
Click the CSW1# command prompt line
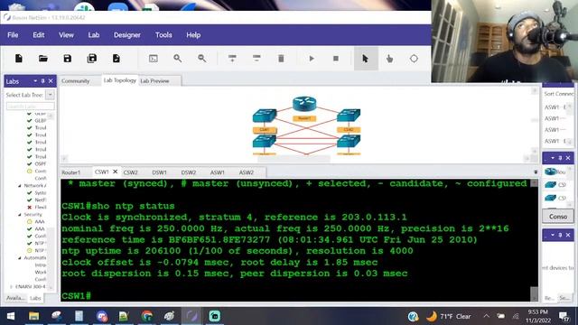point(76,296)
